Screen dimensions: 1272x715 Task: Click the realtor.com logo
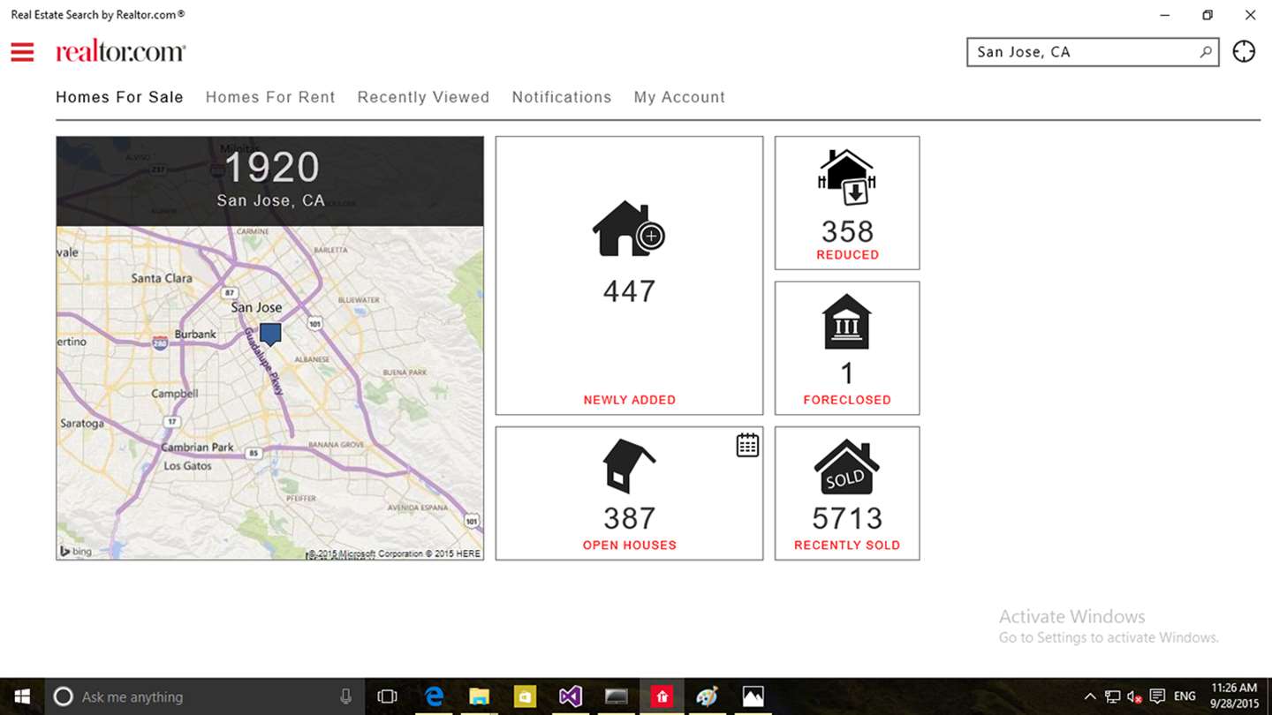[121, 51]
